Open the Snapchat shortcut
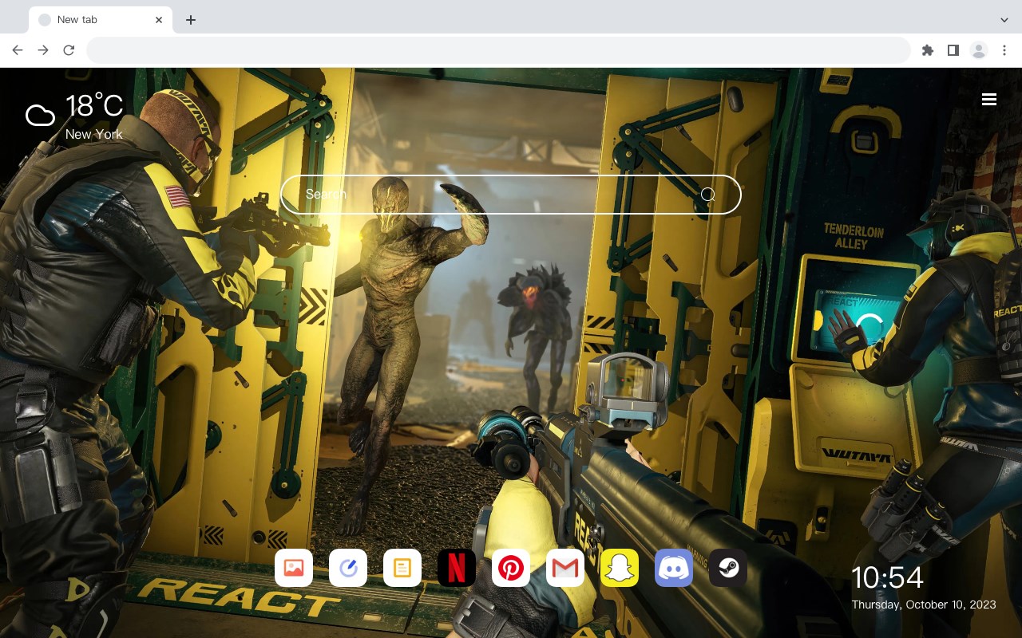 pos(620,568)
